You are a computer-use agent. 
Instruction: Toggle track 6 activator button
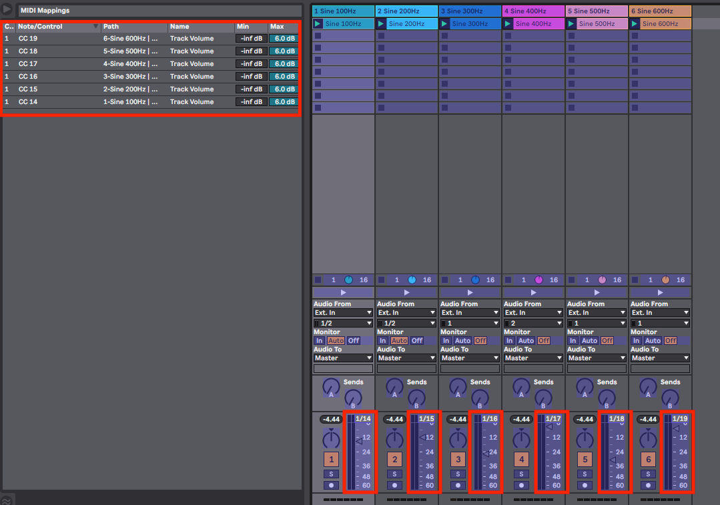click(648, 459)
